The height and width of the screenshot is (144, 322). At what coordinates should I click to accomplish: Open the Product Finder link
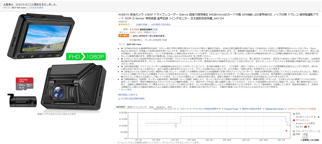(231, 109)
